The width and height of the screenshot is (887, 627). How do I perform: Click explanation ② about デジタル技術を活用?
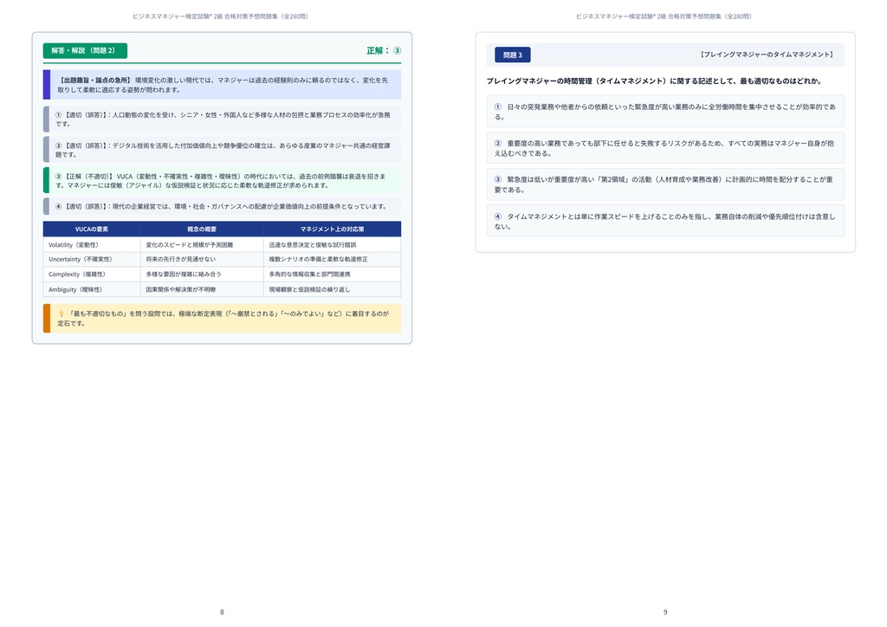click(222, 150)
